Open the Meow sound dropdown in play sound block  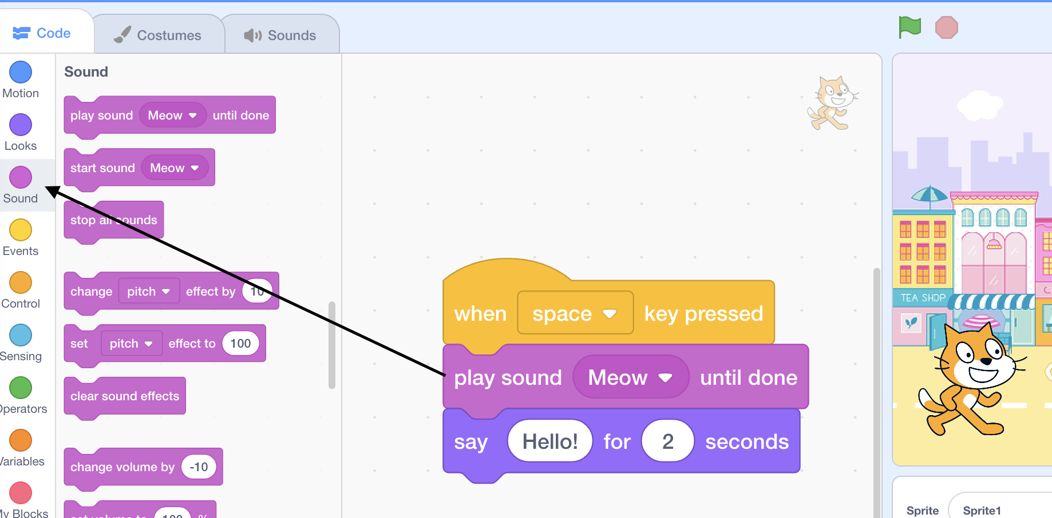(x=630, y=377)
